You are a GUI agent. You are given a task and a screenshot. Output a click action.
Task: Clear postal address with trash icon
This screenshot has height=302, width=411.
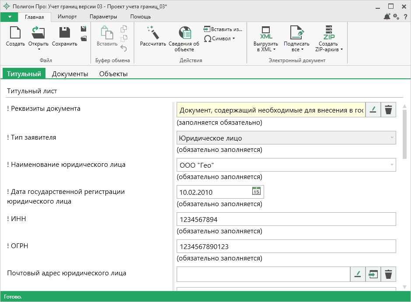point(388,274)
